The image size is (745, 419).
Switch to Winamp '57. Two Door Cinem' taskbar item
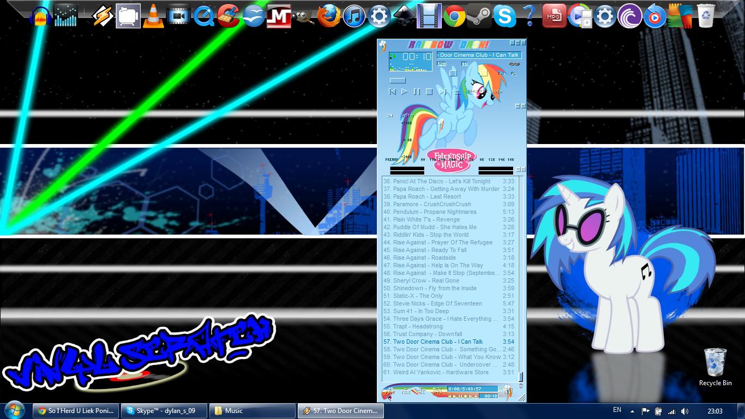(341, 411)
